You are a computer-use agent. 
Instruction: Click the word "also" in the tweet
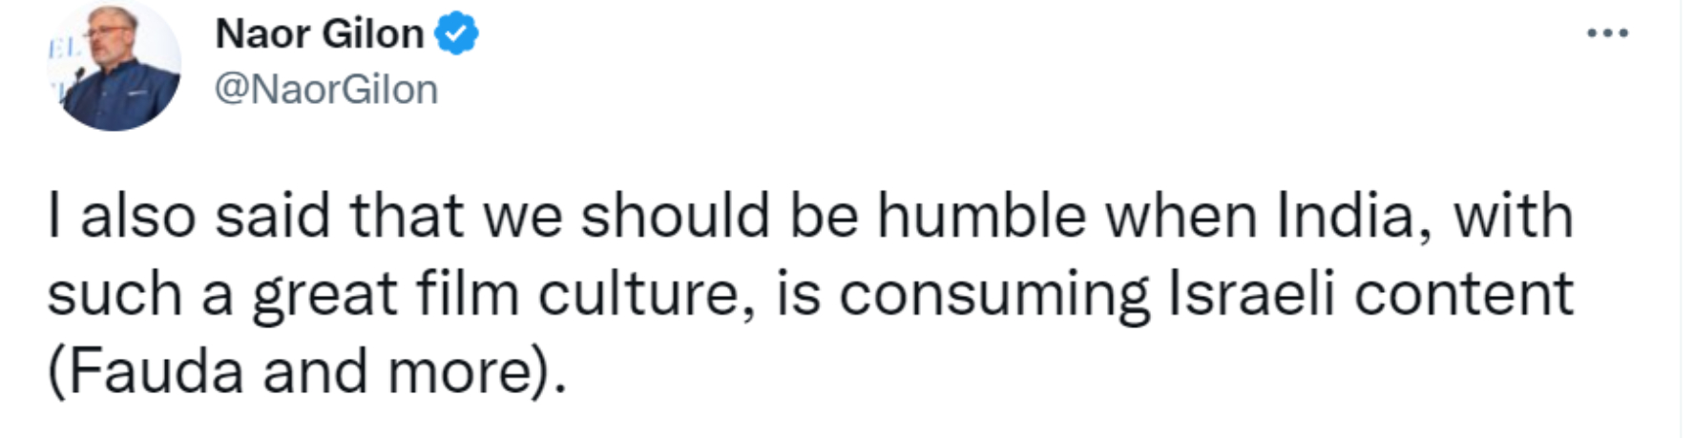137,216
